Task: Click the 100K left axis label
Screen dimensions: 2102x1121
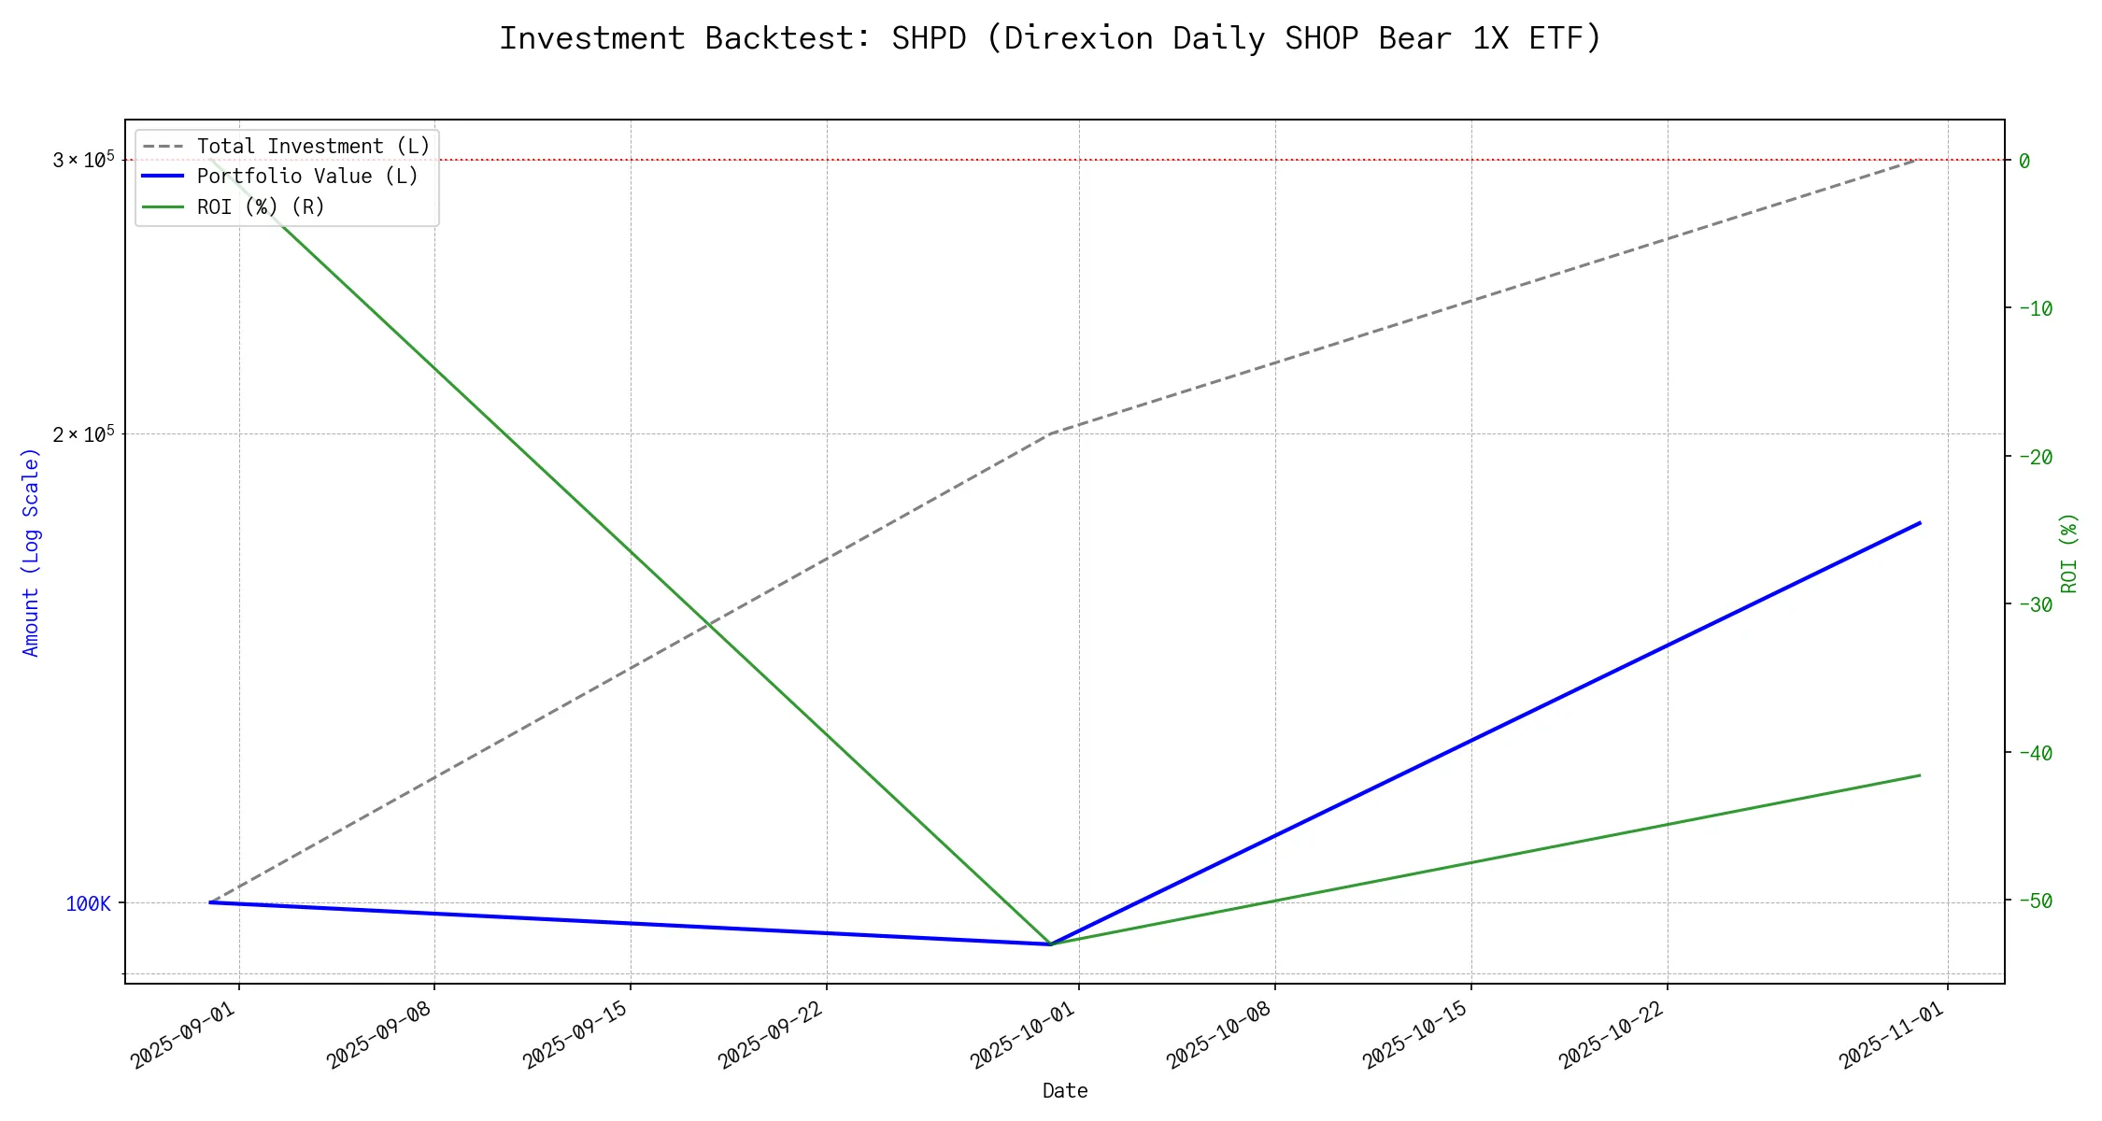Action: [x=88, y=903]
